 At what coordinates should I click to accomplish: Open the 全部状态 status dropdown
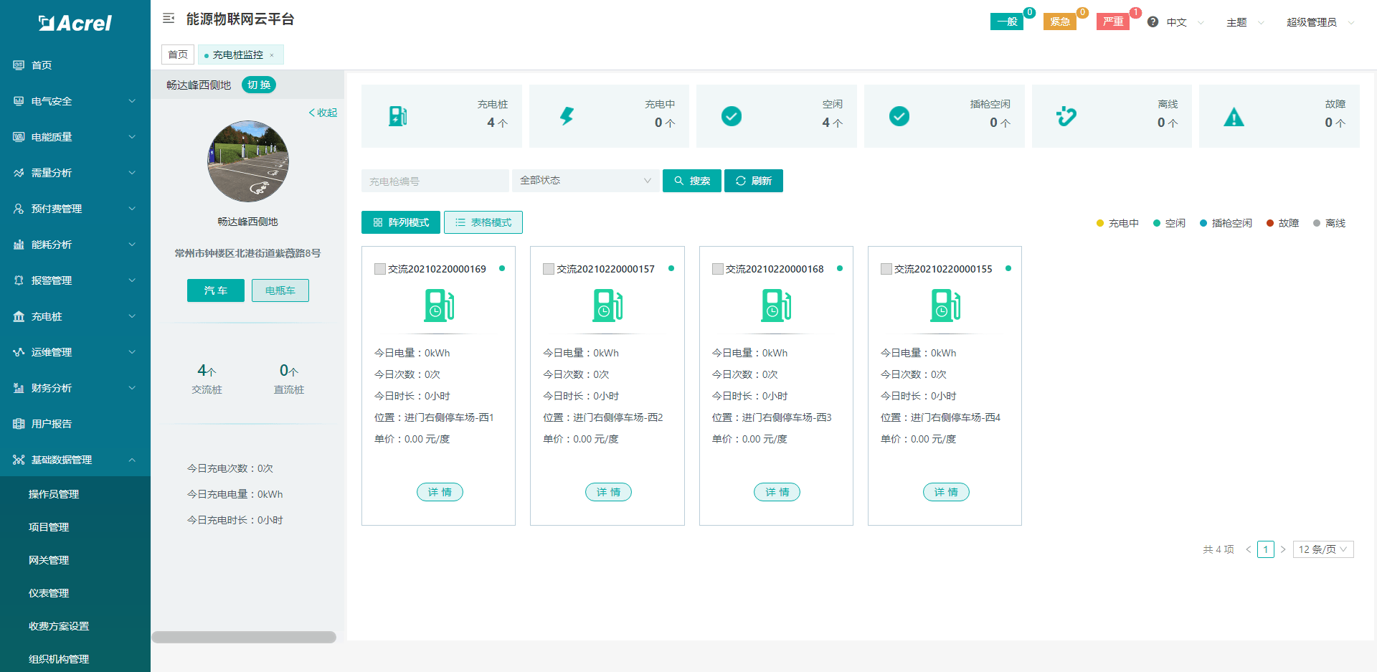click(x=585, y=181)
